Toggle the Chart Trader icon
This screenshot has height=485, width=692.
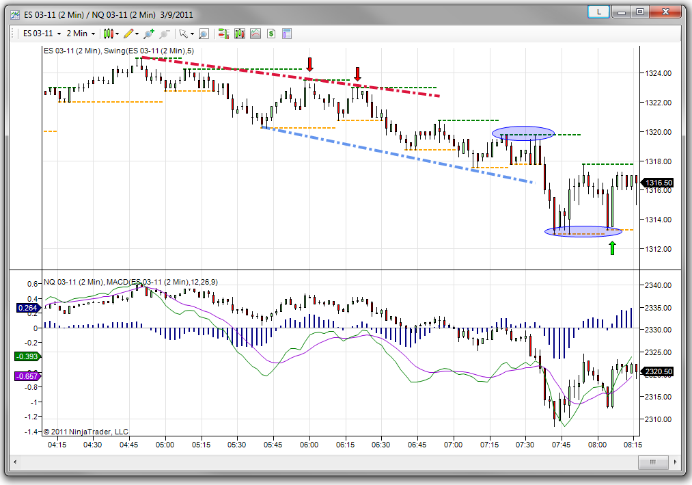coord(223,33)
